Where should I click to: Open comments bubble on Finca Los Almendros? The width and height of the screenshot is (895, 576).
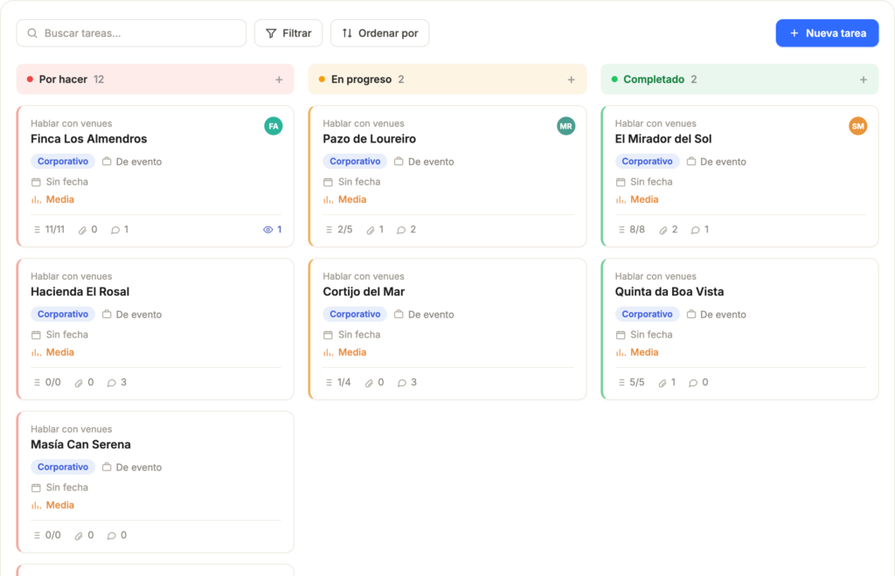[x=115, y=230]
